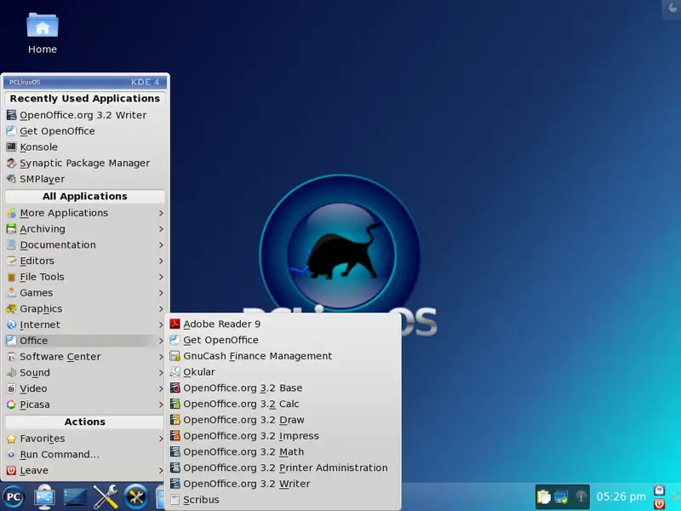
Task: Open the desktop toolbox in top-right corner
Action: pos(672,9)
